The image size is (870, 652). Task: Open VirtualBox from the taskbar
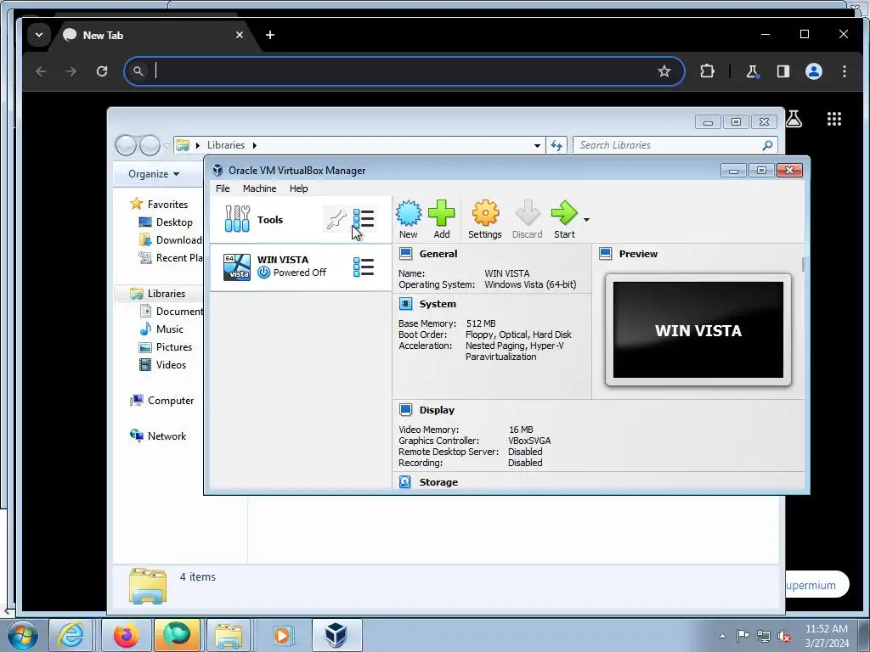(x=336, y=635)
